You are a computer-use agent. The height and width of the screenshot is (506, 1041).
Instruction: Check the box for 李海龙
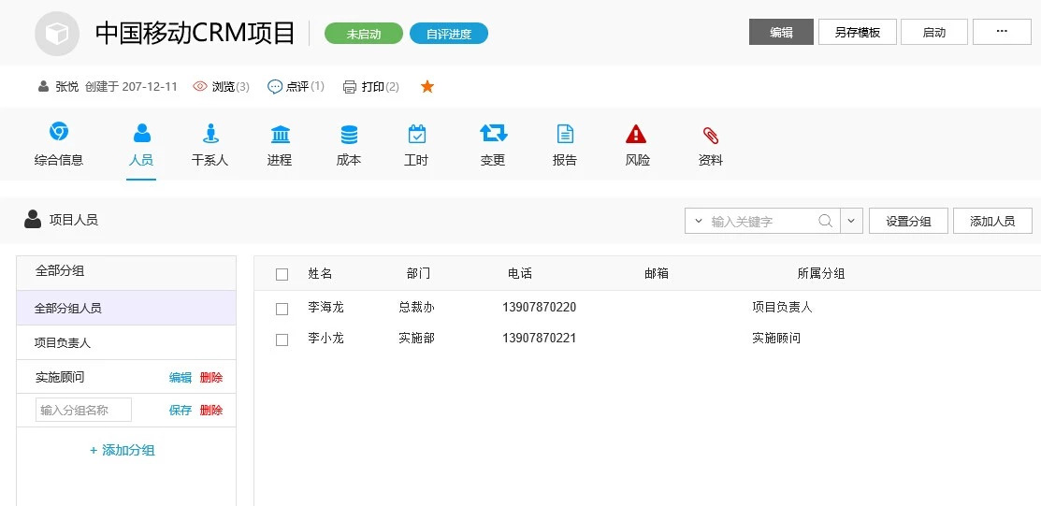[x=282, y=309]
